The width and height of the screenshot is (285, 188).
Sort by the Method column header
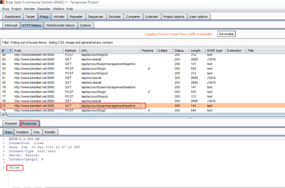tap(71, 50)
